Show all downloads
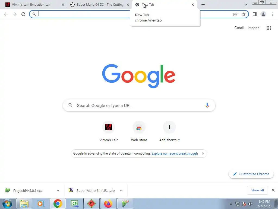The height and width of the screenshot is (209, 278). coord(257,190)
